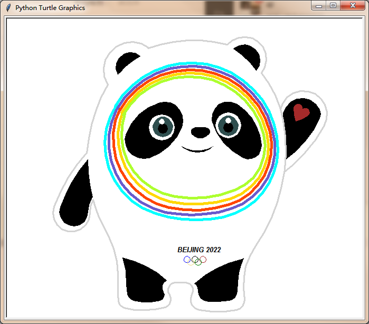Click the Python Turtle Graphics feather icon
The height and width of the screenshot is (324, 369).
click(x=8, y=7)
